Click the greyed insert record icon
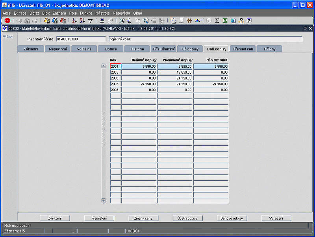This screenshot has height=237, width=315. point(19,20)
